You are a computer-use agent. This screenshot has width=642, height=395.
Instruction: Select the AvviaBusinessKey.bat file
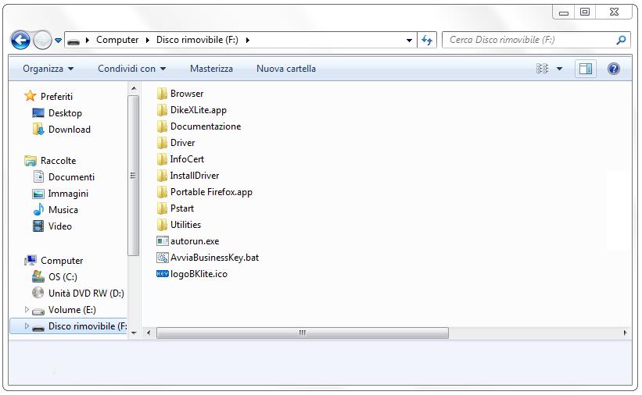[213, 258]
